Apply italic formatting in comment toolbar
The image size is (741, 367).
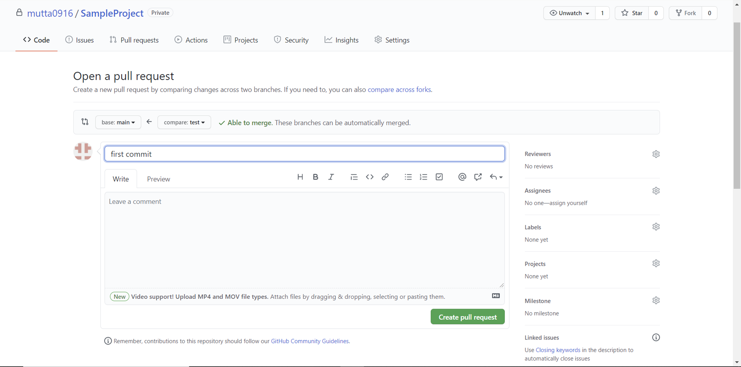pos(331,177)
